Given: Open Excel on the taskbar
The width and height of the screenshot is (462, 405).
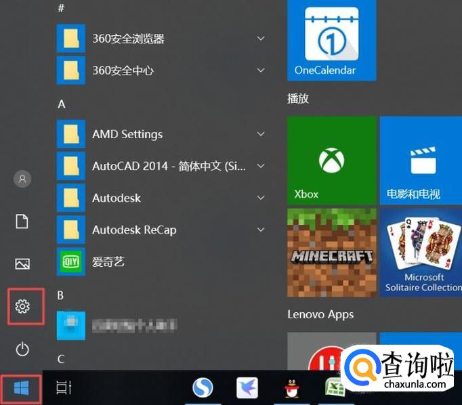Looking at the screenshot, I should [x=335, y=387].
